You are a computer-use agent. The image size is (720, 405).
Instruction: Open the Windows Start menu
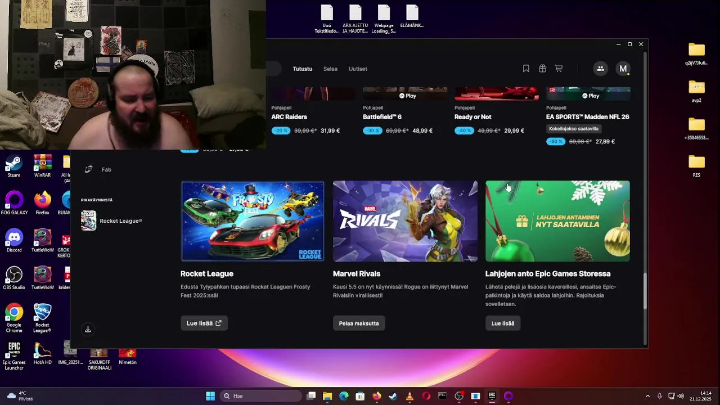coord(210,396)
